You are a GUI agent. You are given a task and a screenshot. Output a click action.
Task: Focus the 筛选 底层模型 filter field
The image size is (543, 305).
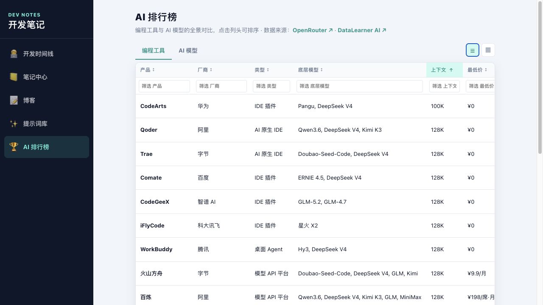(x=360, y=86)
